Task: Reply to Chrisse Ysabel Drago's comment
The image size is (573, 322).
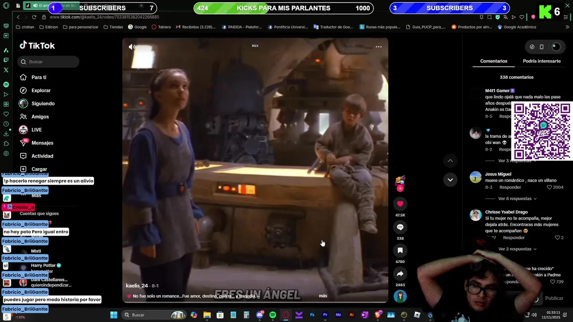Action: (514, 237)
